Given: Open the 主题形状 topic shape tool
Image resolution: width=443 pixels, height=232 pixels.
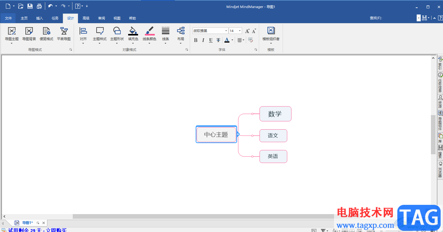Looking at the screenshot, I should pos(117,35).
